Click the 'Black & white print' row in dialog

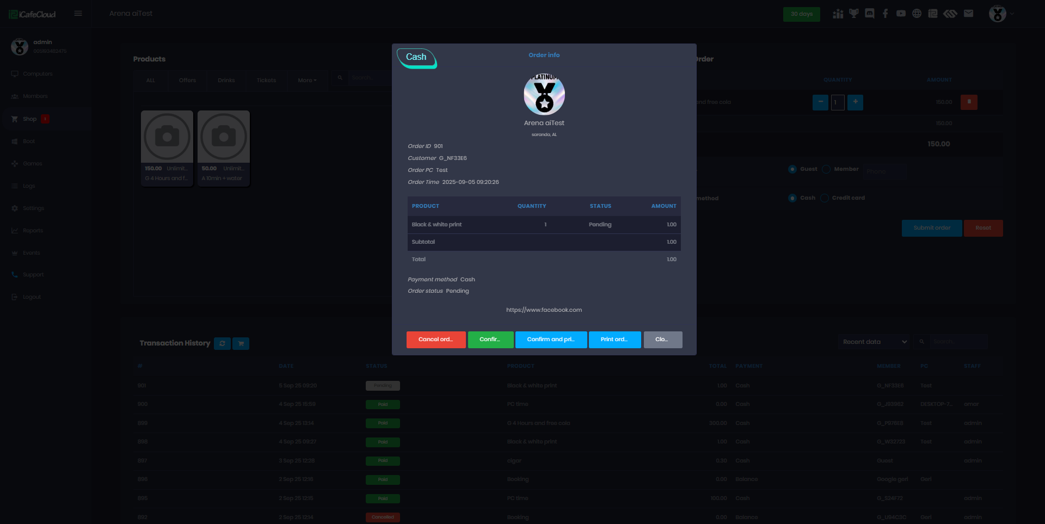544,225
